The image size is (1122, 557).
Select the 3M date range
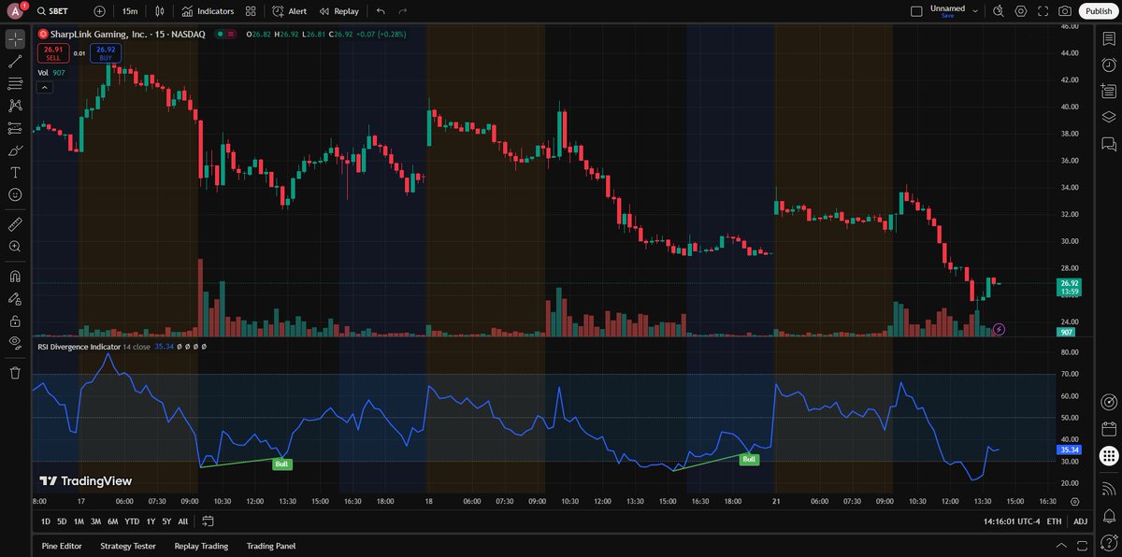[95, 521]
